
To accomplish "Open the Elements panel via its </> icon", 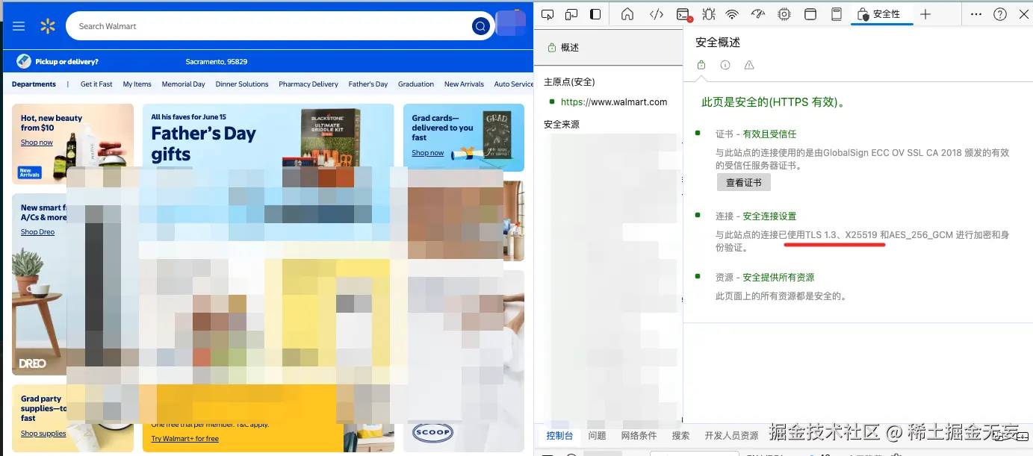I will point(656,14).
